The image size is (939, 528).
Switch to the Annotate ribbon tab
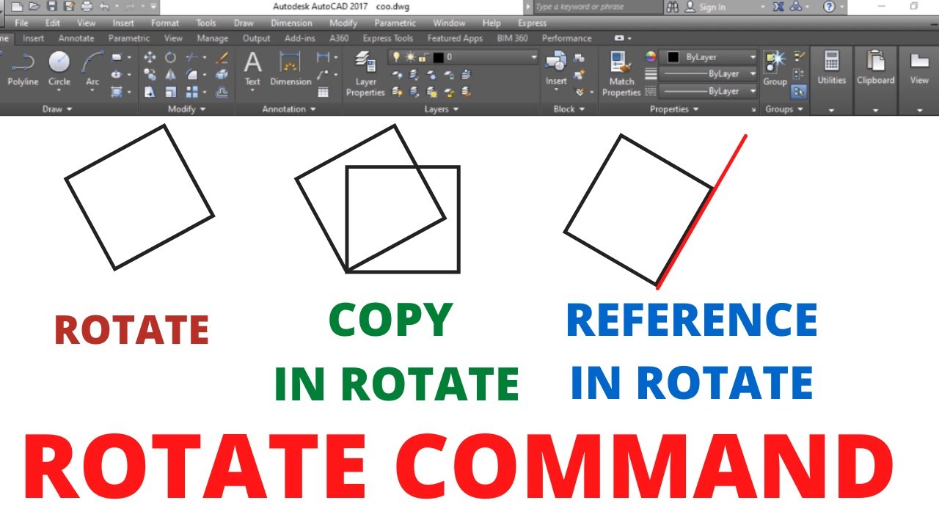(76, 38)
